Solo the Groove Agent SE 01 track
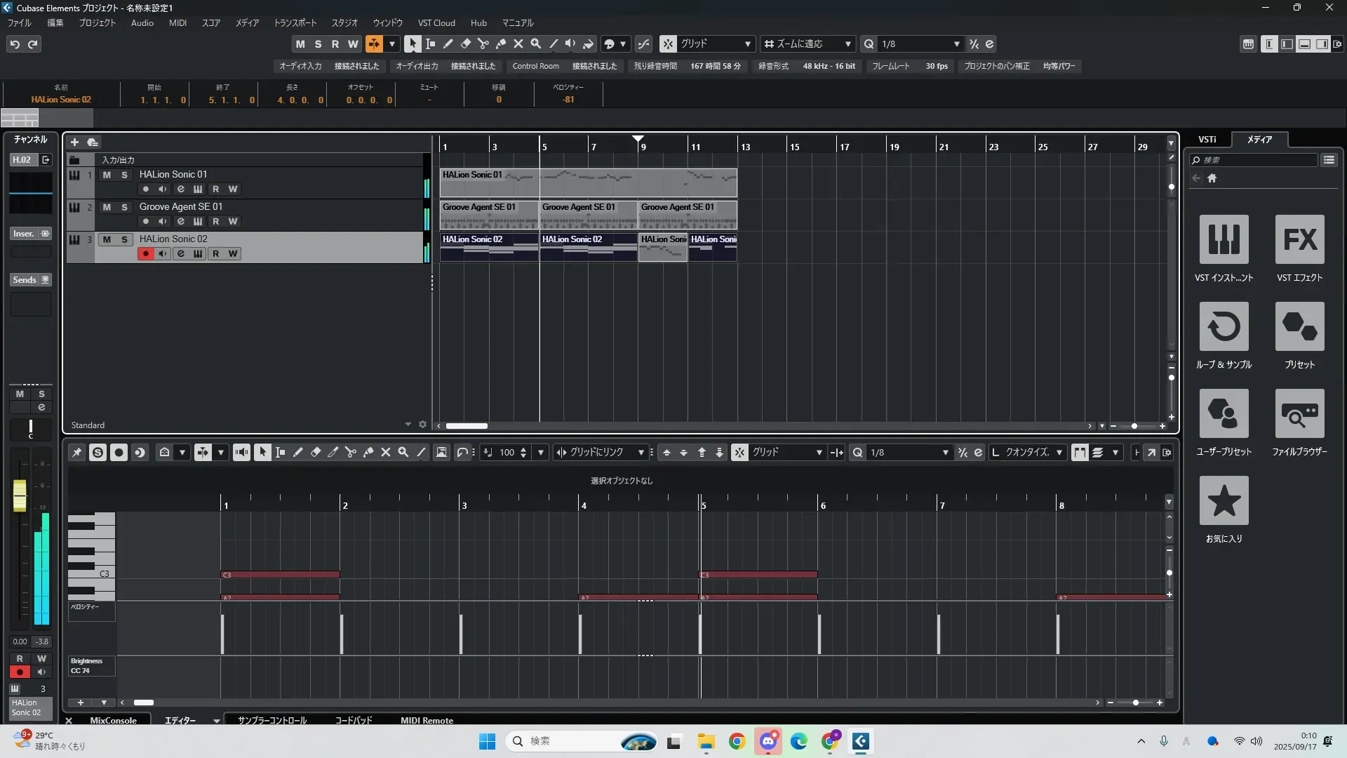The width and height of the screenshot is (1347, 758). [x=124, y=207]
